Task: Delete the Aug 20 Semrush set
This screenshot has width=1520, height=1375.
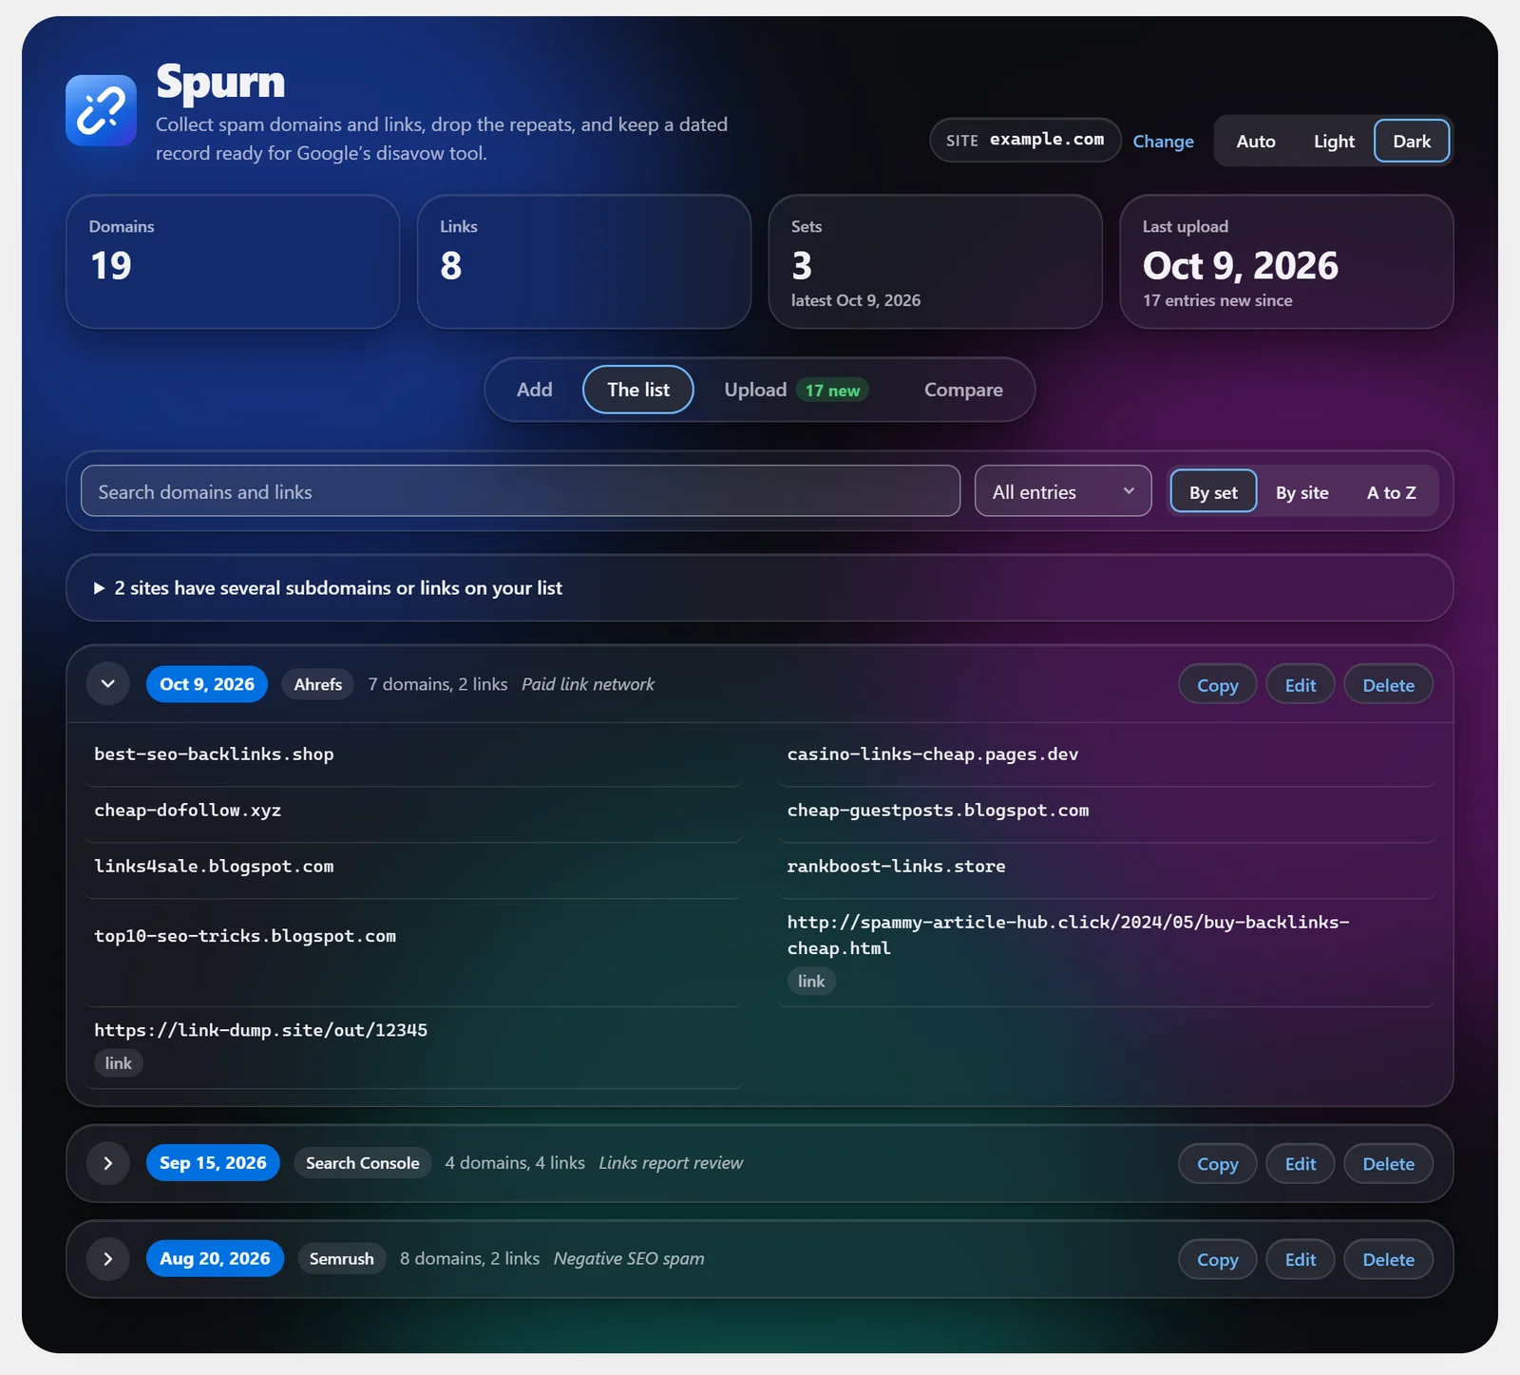Action: [x=1389, y=1260]
